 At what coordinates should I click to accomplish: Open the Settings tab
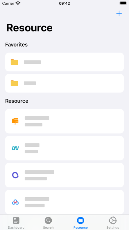tap(113, 223)
